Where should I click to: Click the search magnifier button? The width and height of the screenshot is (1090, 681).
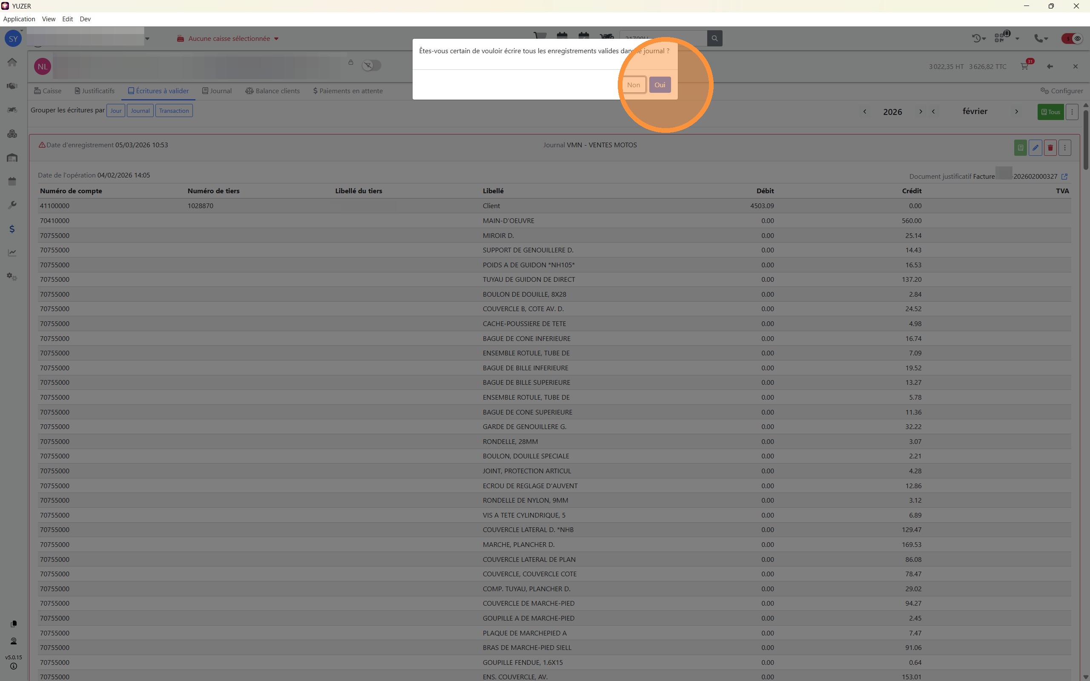[714, 38]
